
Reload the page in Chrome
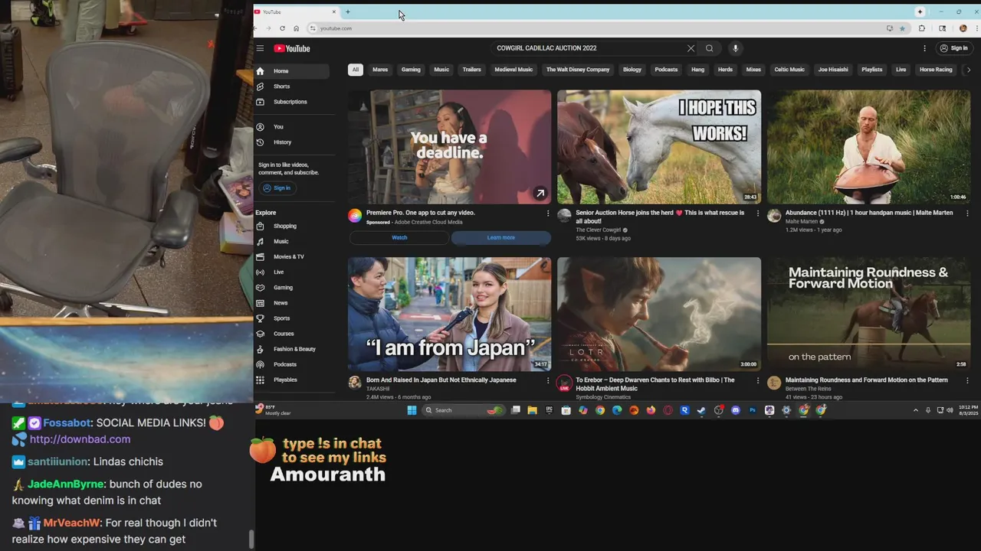[282, 28]
